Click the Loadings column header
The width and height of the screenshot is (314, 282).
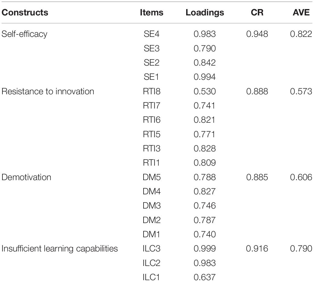(205, 13)
